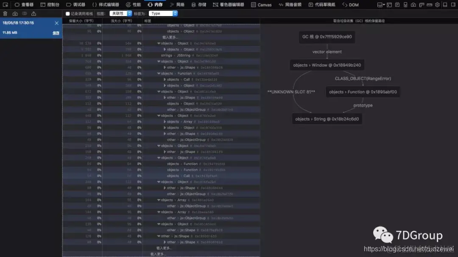
Task: Close the 18/05/18 17:30:15 snapshot
Action: click(57, 23)
